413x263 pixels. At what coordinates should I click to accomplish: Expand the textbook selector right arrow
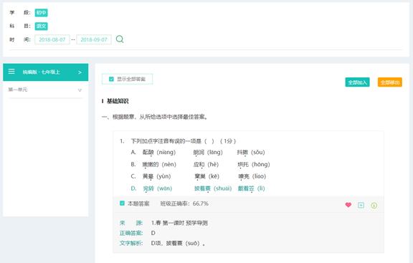pos(80,72)
